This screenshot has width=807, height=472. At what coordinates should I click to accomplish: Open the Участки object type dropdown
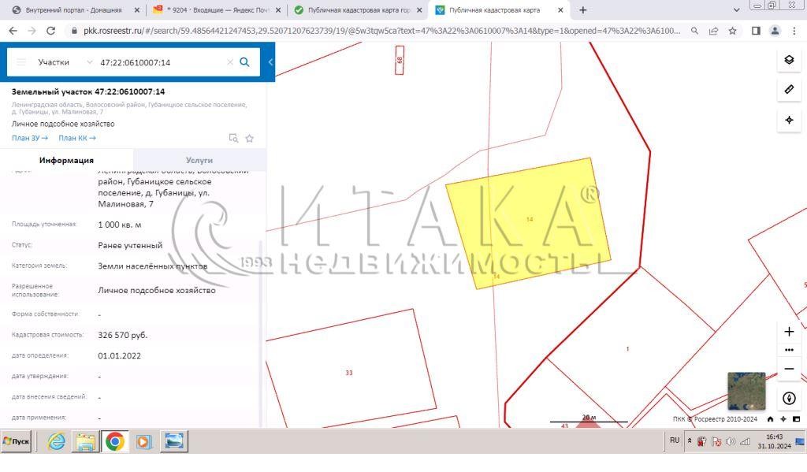coord(65,62)
